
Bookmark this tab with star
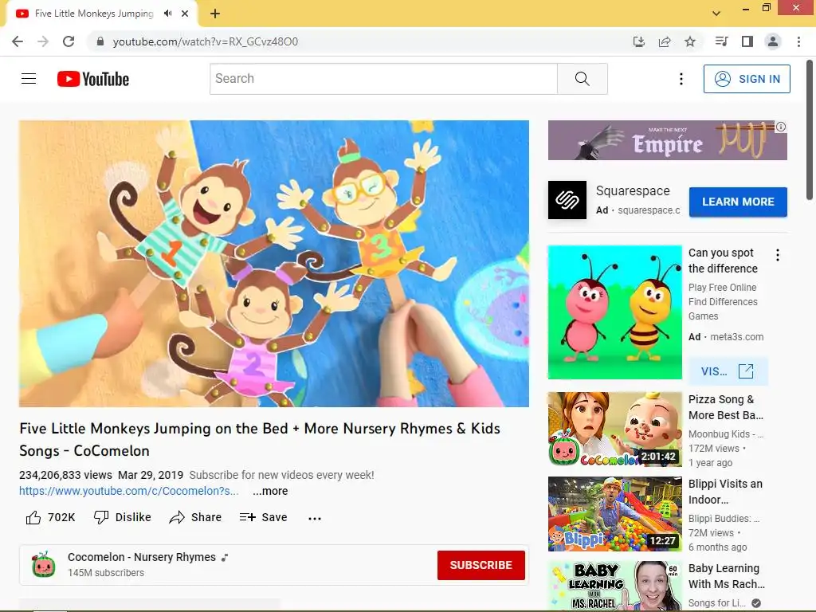tap(690, 41)
